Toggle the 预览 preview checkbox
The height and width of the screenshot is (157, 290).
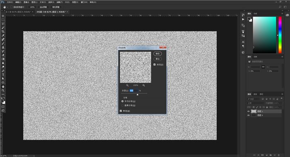(x=155, y=65)
